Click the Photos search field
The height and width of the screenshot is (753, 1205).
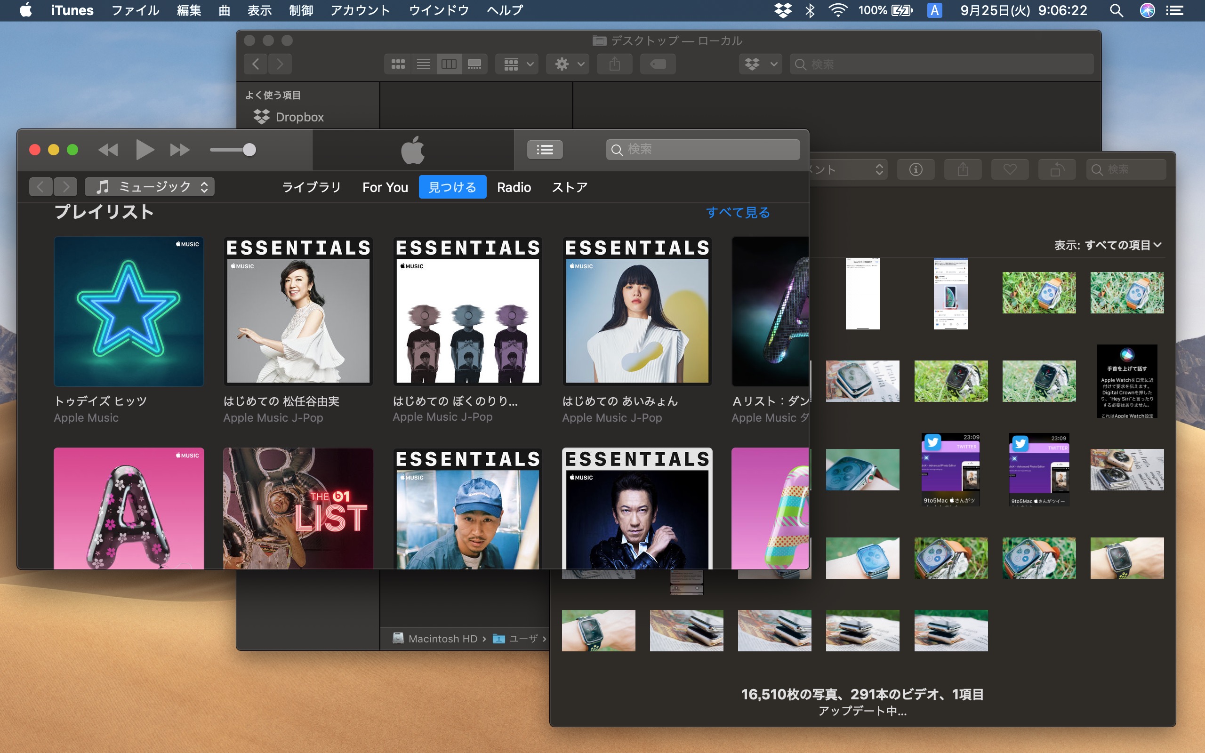[x=1126, y=170]
